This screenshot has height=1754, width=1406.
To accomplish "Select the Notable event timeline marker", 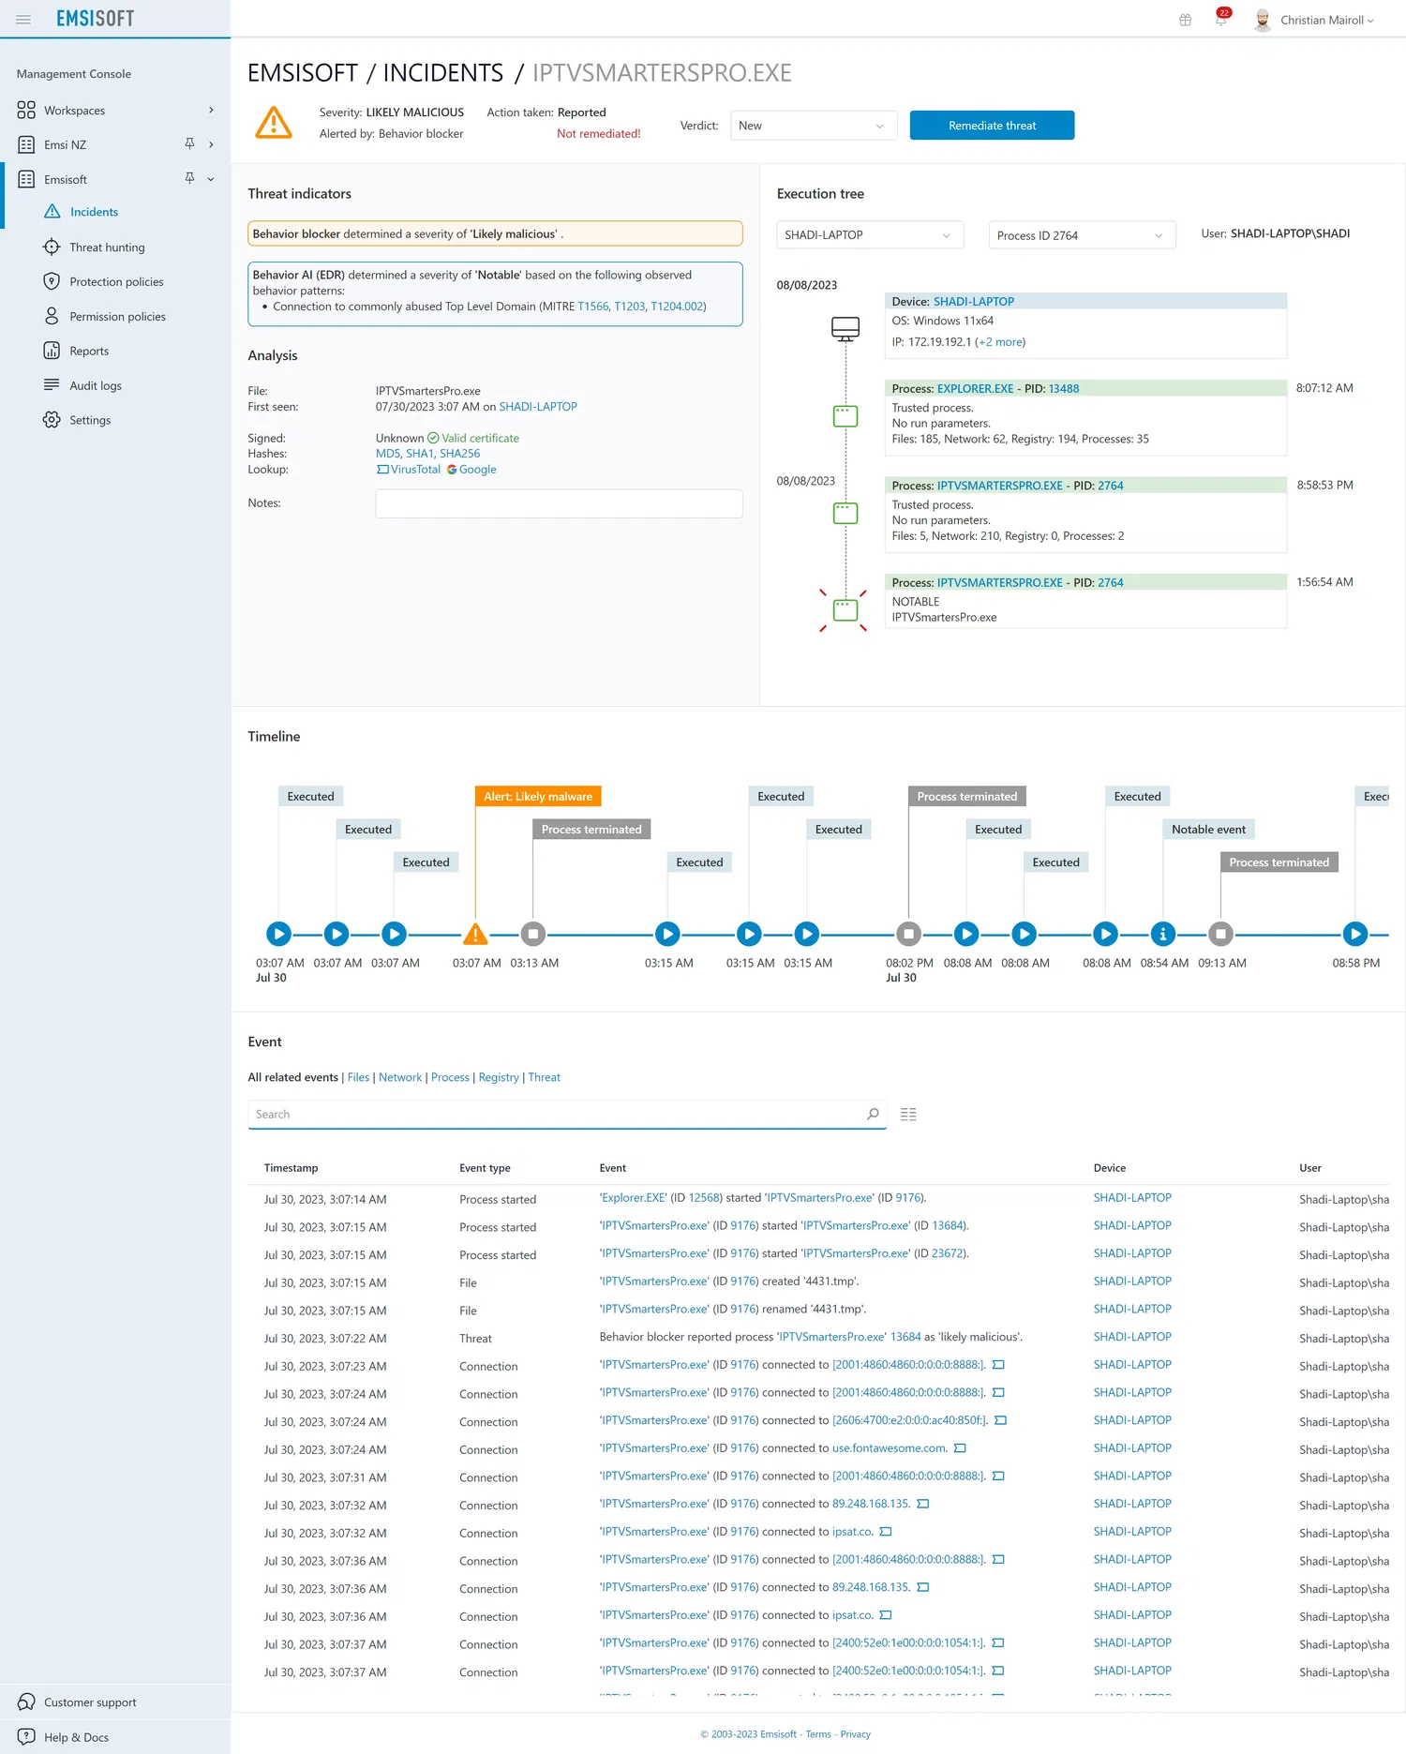I will coord(1163,934).
